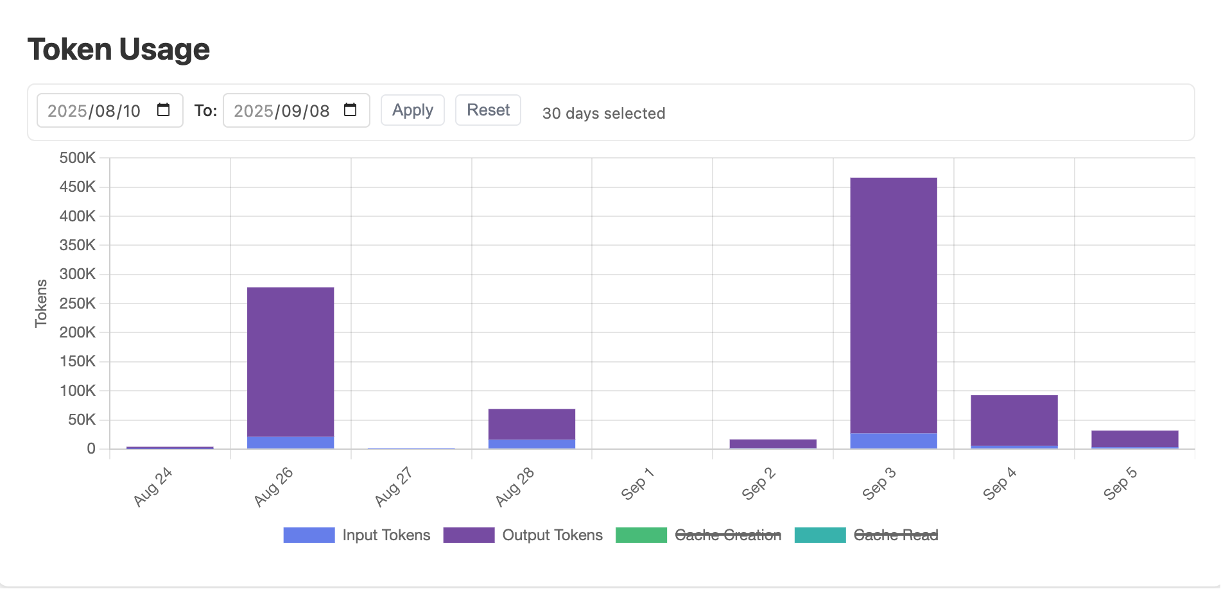This screenshot has width=1221, height=589.
Task: Click the Sep 3 blue input segment
Action: point(894,441)
